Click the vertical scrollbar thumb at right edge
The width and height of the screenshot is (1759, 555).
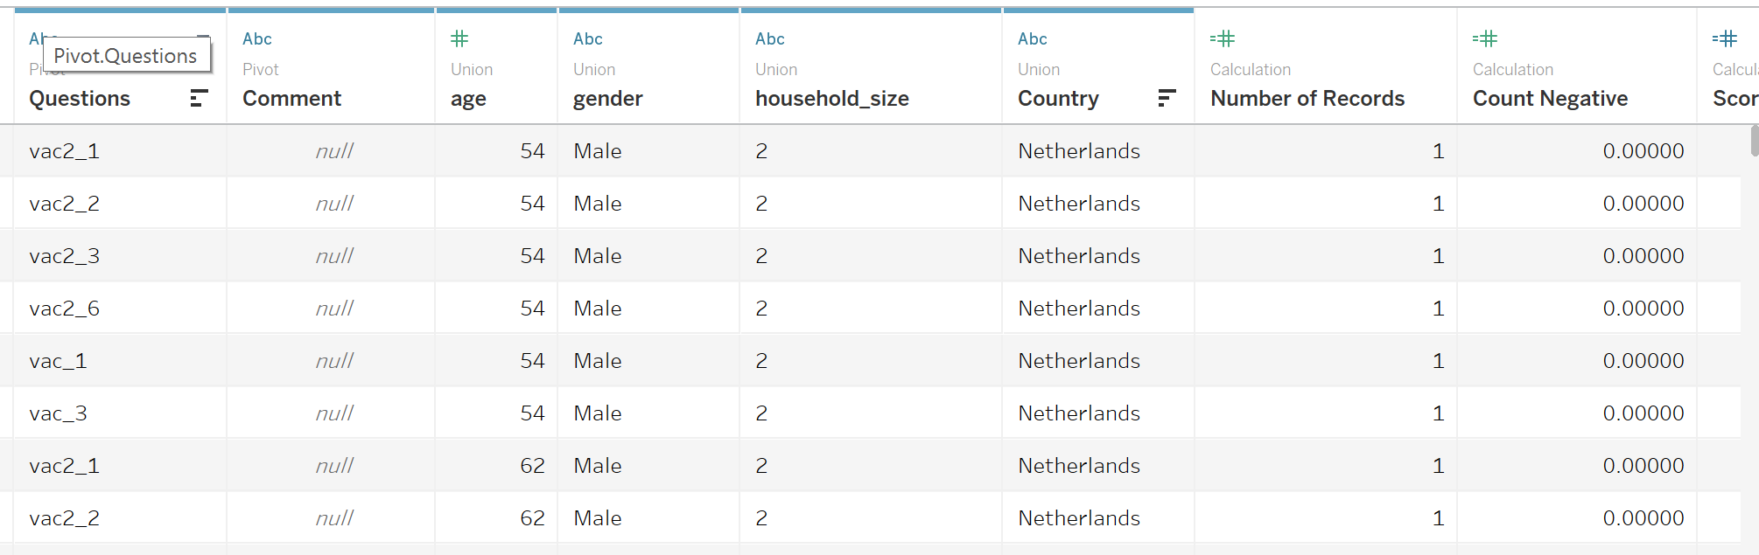pyautogui.click(x=1754, y=141)
